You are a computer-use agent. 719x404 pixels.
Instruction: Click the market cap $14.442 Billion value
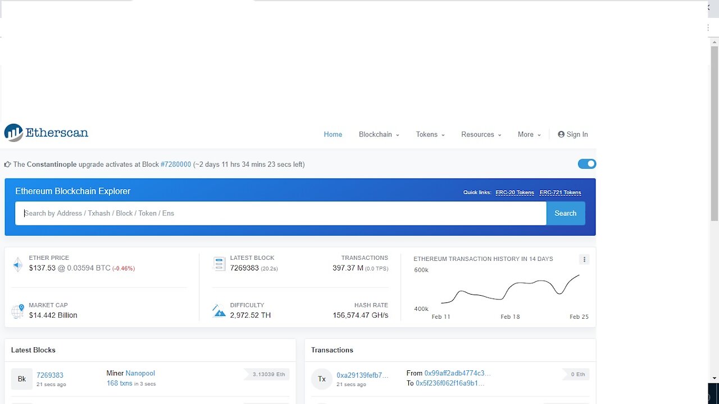click(53, 315)
